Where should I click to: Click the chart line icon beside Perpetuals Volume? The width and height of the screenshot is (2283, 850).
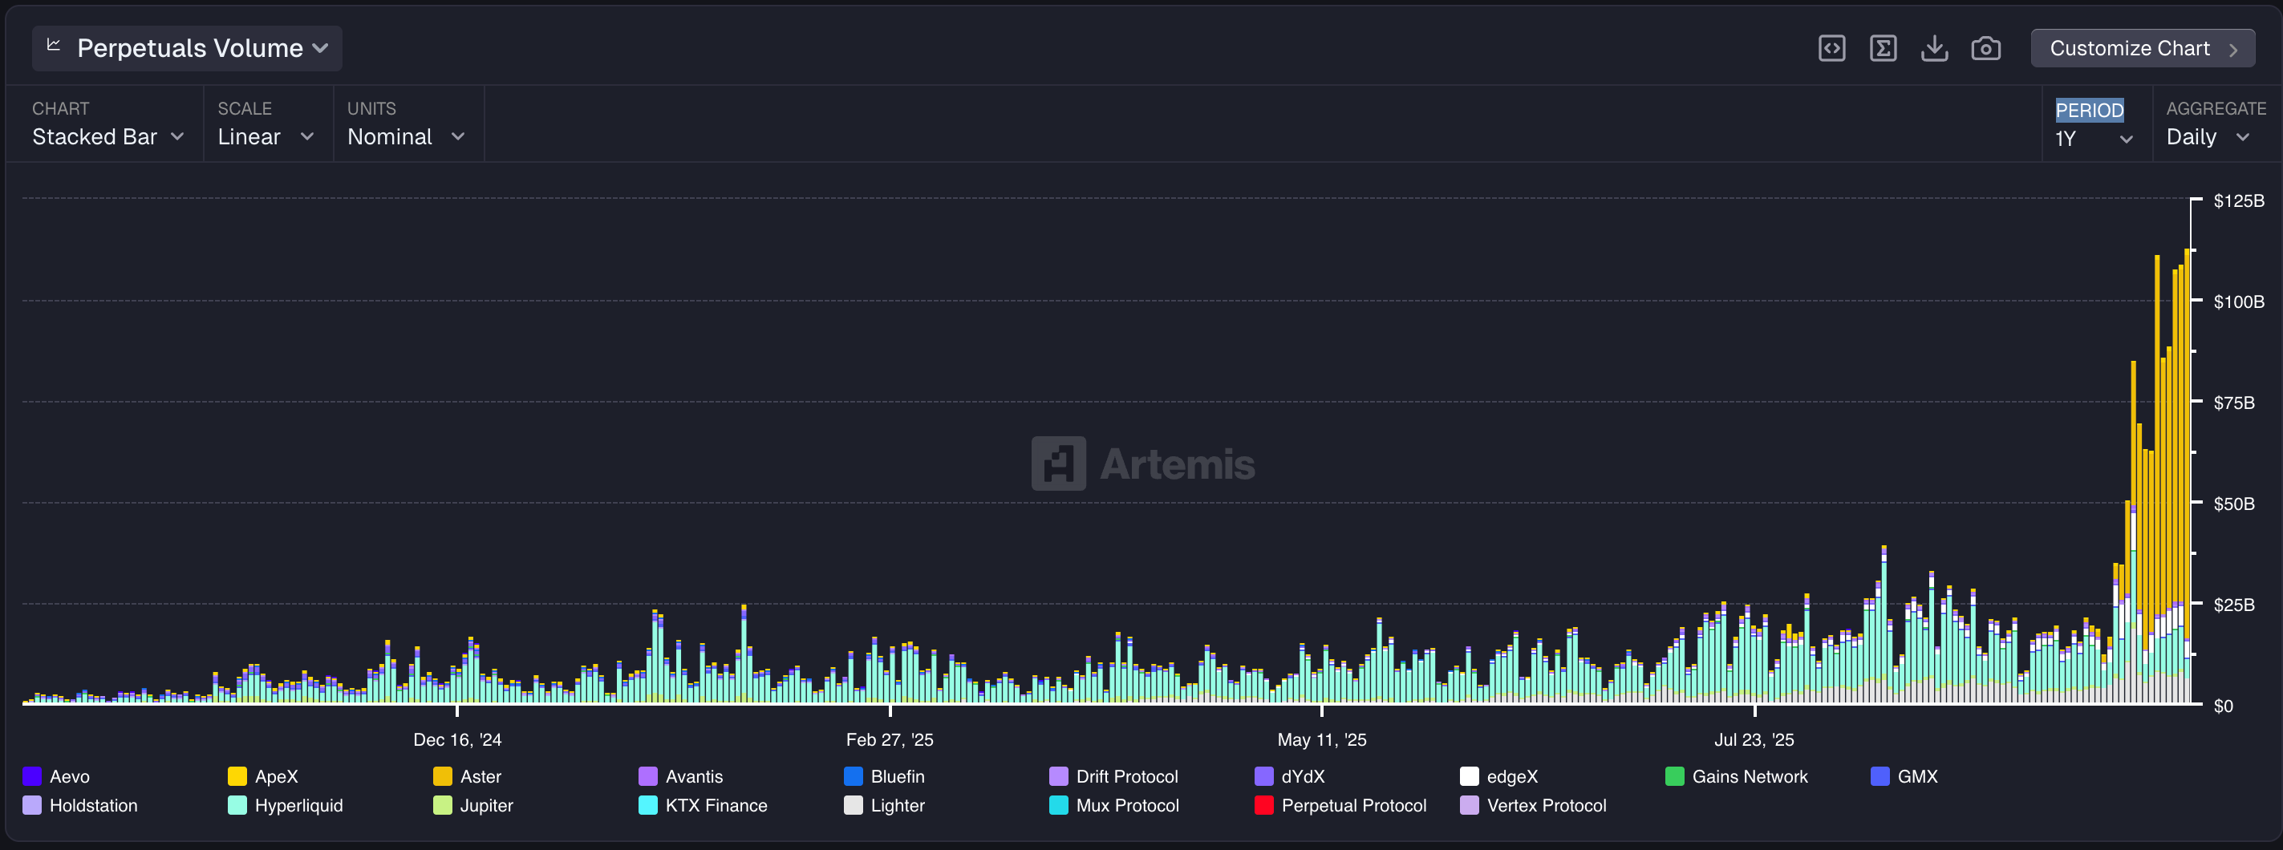pyautogui.click(x=53, y=44)
